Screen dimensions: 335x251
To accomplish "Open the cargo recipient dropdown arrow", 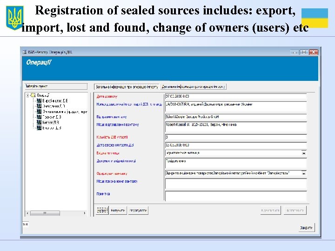I will (303, 173).
